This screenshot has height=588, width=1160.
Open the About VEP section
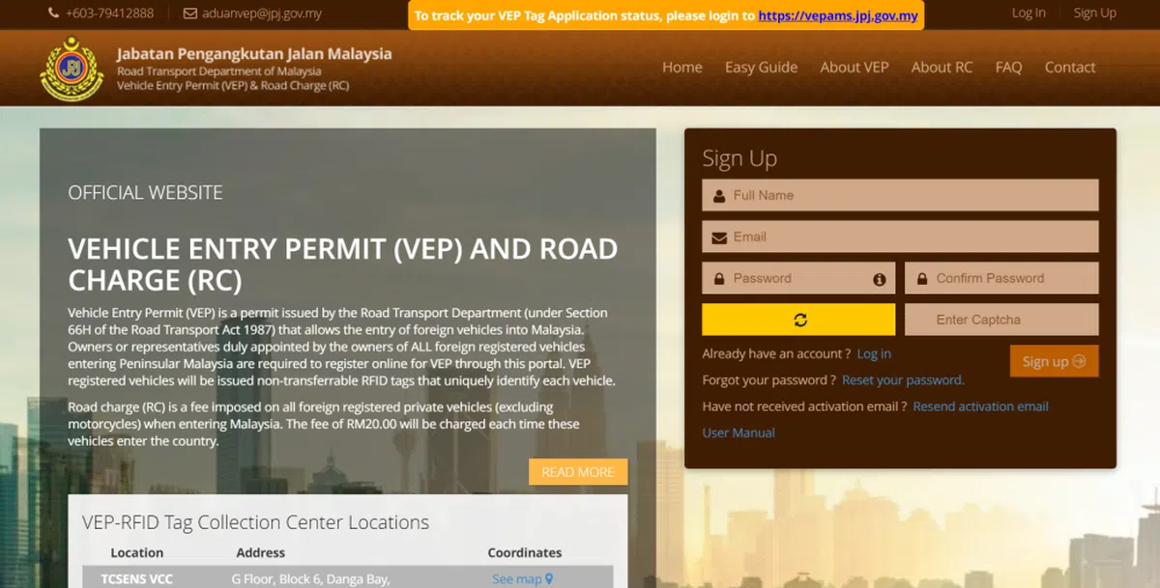(x=854, y=68)
